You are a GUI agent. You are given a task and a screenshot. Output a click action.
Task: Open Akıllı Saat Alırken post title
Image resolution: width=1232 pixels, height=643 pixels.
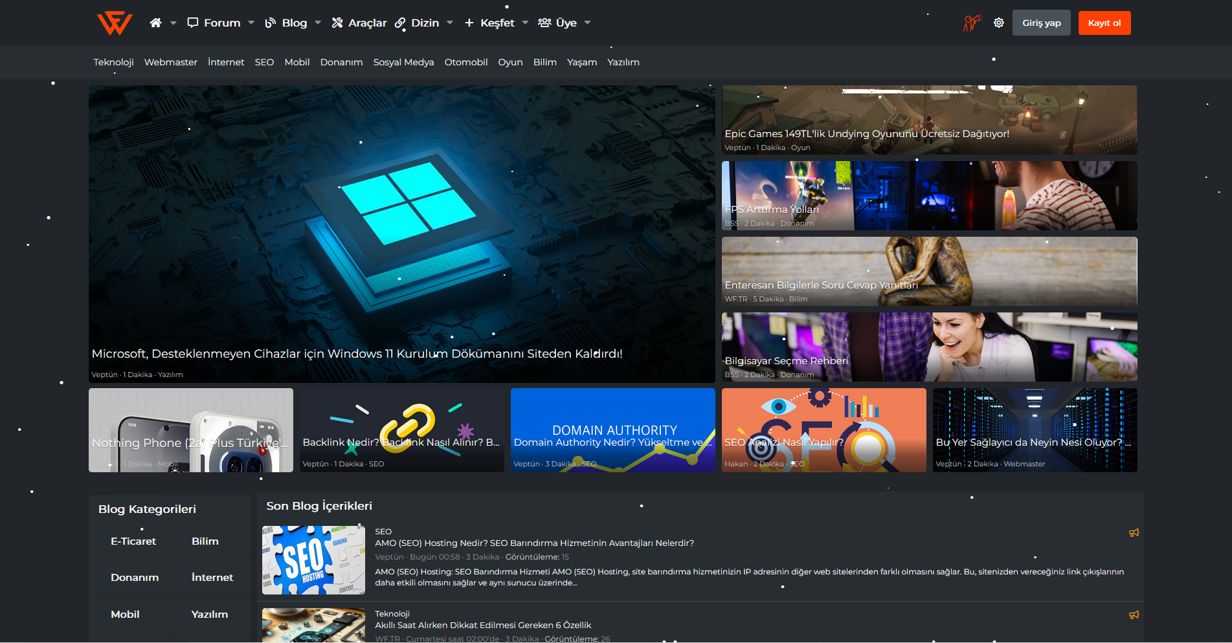click(x=483, y=626)
